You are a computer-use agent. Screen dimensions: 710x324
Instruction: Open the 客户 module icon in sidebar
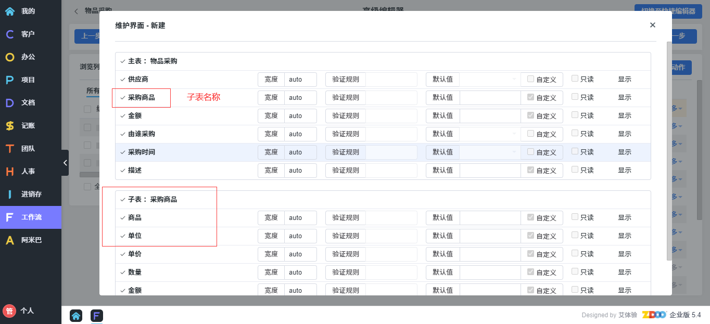point(10,34)
